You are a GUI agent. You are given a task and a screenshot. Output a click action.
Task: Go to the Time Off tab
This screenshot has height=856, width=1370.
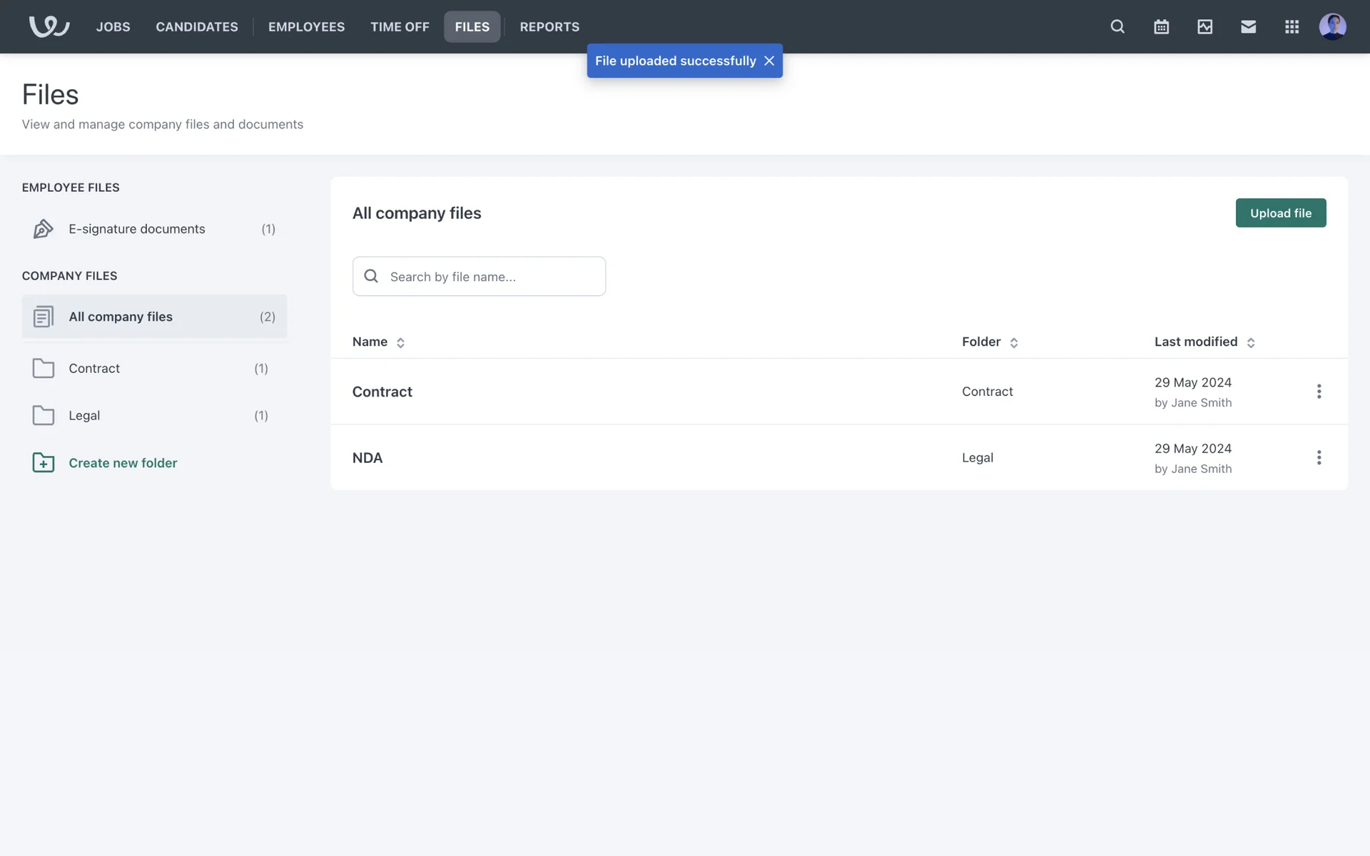coord(400,26)
